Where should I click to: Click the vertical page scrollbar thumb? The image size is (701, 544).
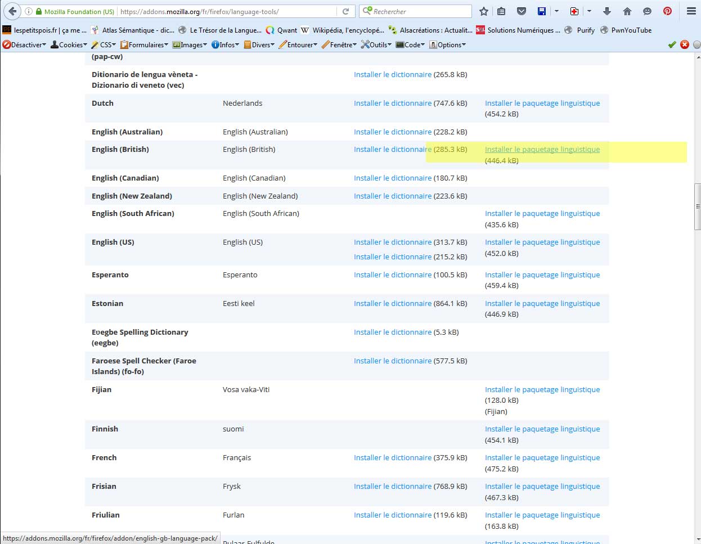point(697,206)
